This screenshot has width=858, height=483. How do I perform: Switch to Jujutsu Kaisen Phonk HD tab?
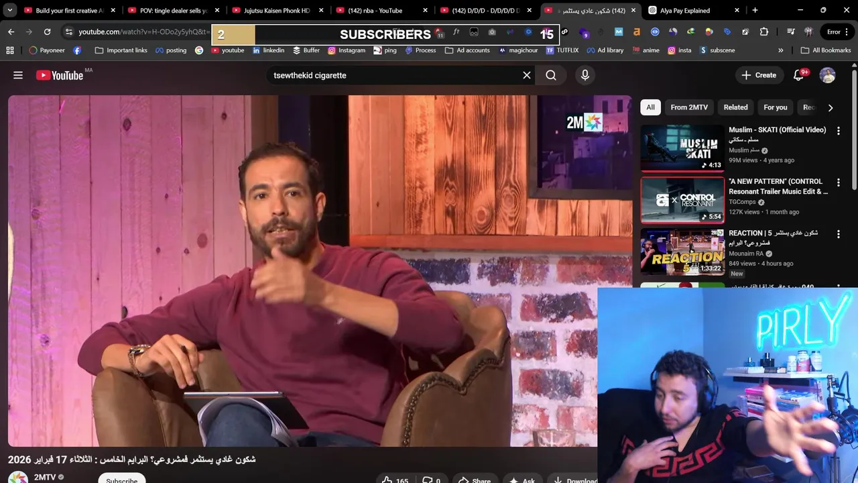(278, 11)
